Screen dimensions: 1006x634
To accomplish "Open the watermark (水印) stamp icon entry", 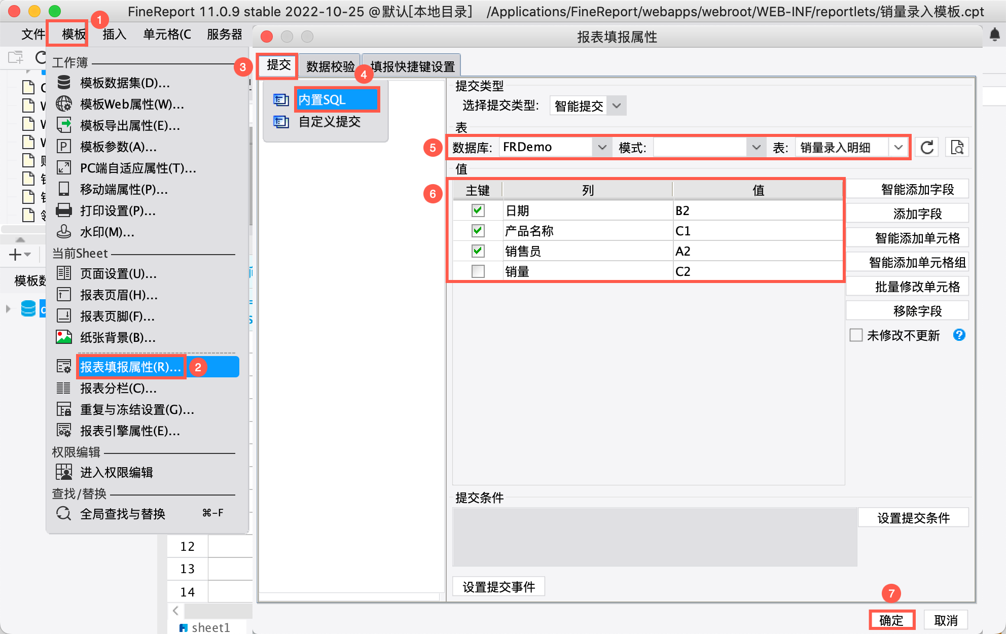I will click(64, 232).
